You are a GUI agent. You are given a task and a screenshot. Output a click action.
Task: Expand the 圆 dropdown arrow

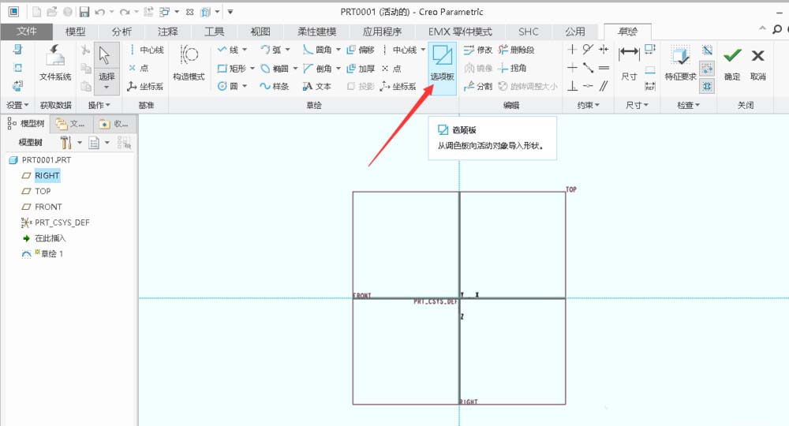[245, 87]
